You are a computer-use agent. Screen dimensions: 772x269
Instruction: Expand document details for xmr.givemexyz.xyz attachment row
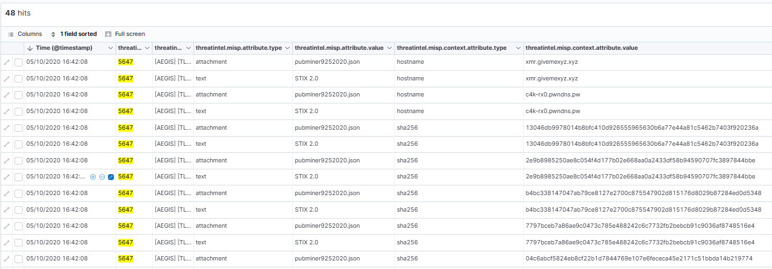[6, 62]
